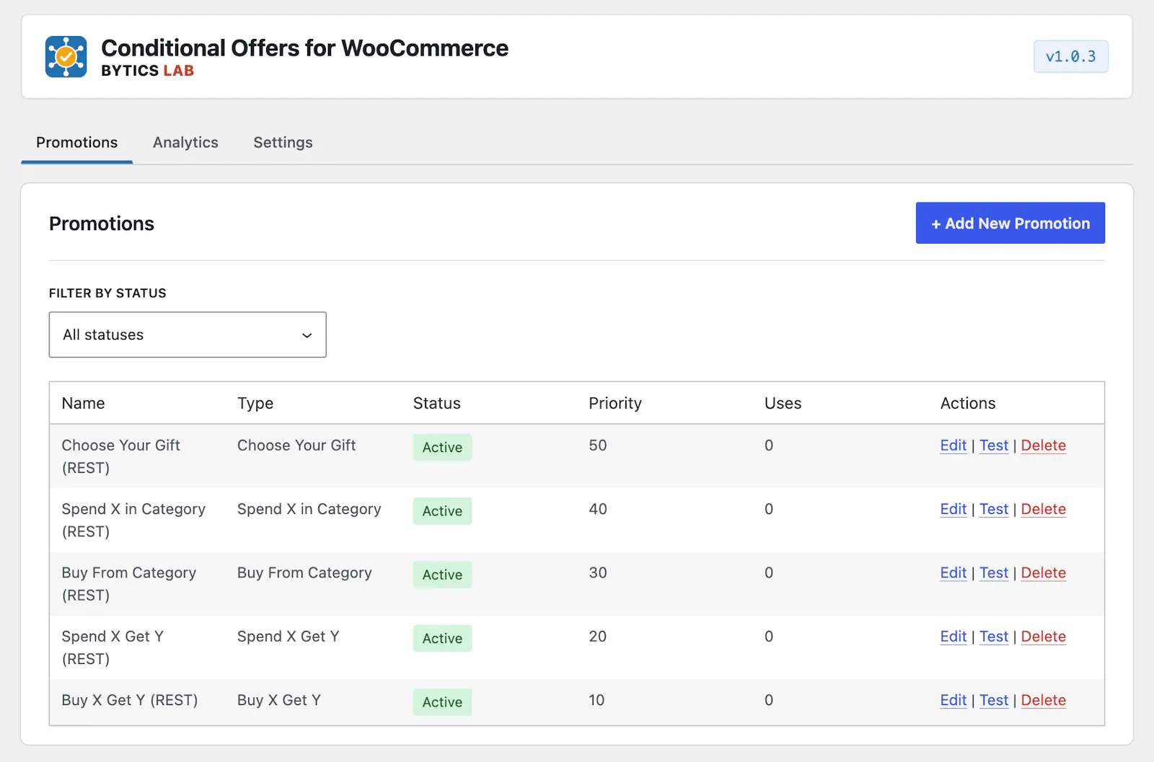Click the Status column header
Viewport: 1154px width, 762px height.
click(436, 403)
